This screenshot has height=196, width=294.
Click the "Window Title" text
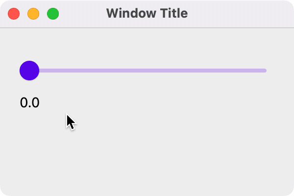tap(147, 13)
